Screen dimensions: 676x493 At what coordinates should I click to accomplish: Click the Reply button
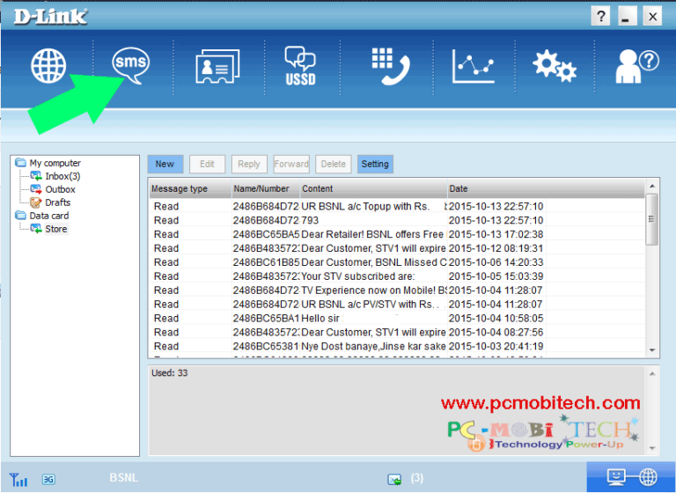[x=249, y=164]
